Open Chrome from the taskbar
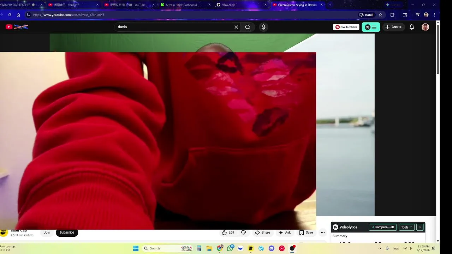 (x=220, y=248)
